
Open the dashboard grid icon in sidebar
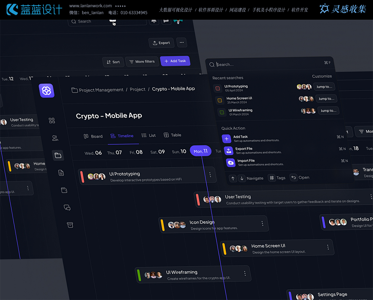coord(52,120)
